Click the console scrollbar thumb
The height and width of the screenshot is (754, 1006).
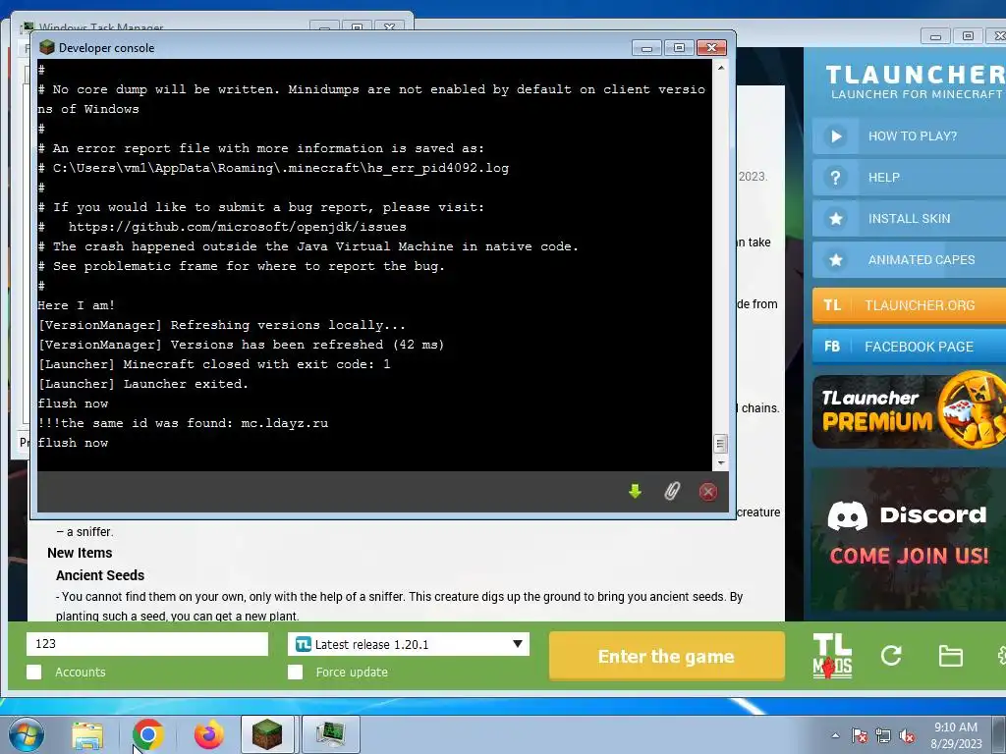[720, 444]
